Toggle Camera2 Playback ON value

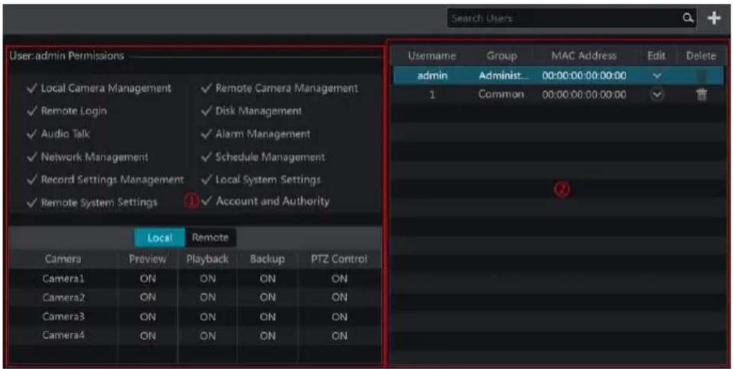[207, 297]
